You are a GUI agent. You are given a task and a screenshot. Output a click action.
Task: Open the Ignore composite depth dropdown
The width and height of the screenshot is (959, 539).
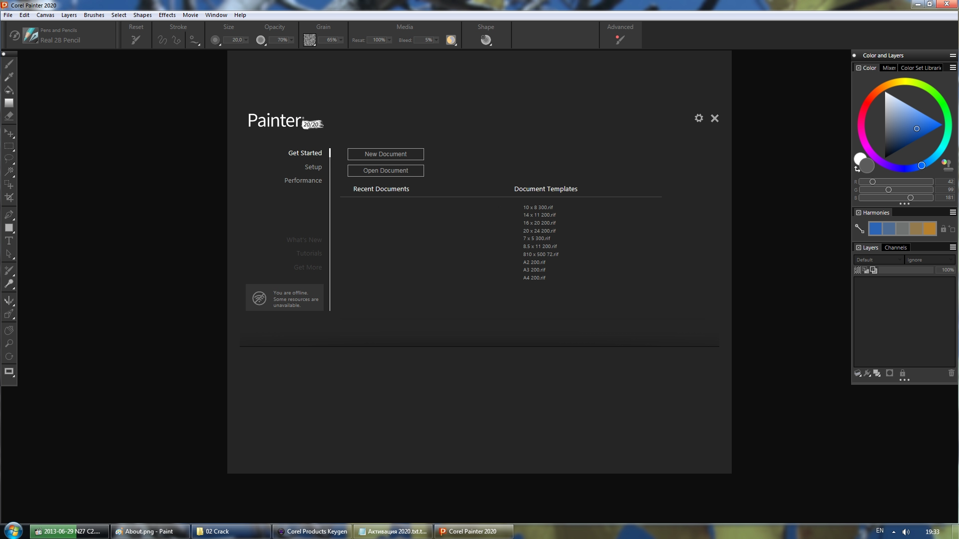click(930, 260)
